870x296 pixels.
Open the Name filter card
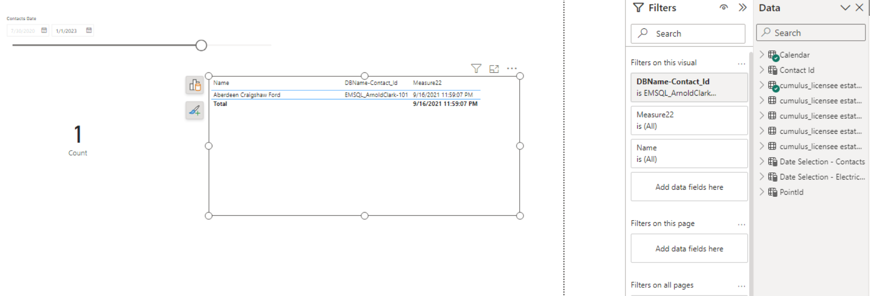(689, 153)
